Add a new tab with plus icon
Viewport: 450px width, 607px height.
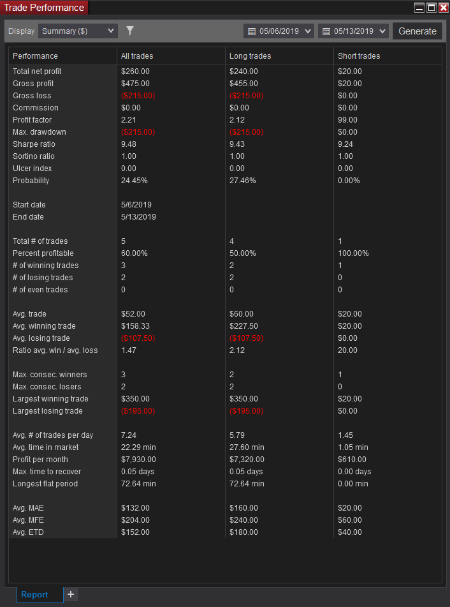(71, 594)
